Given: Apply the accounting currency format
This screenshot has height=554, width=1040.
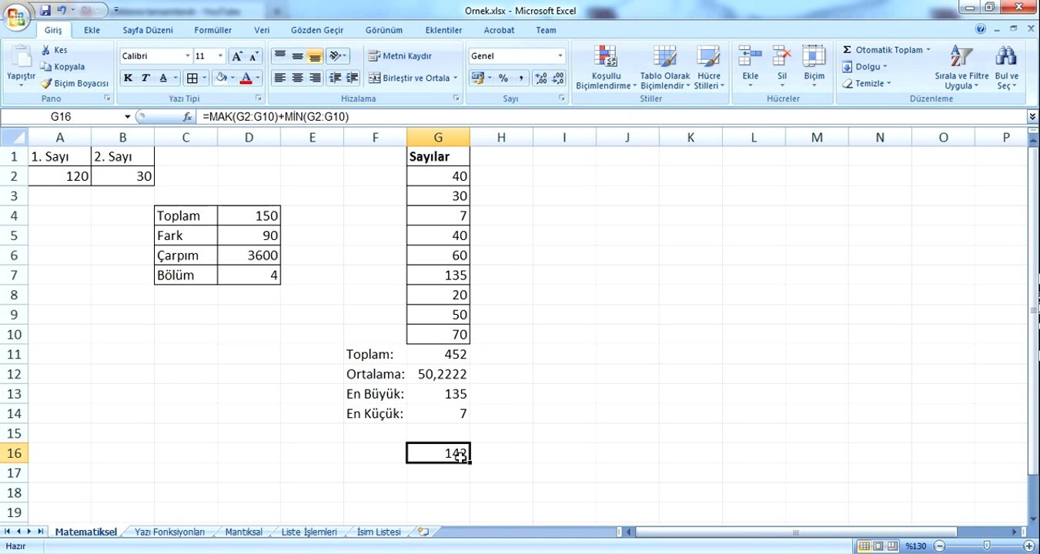Looking at the screenshot, I should click(477, 78).
